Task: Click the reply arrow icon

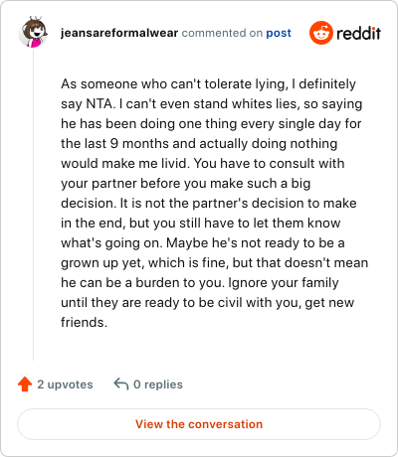Action: pyautogui.click(x=121, y=384)
